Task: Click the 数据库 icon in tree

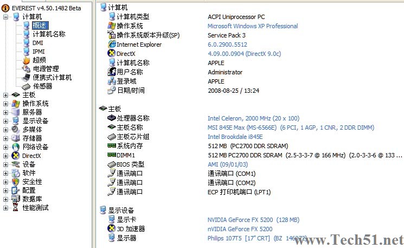Action: [16, 199]
